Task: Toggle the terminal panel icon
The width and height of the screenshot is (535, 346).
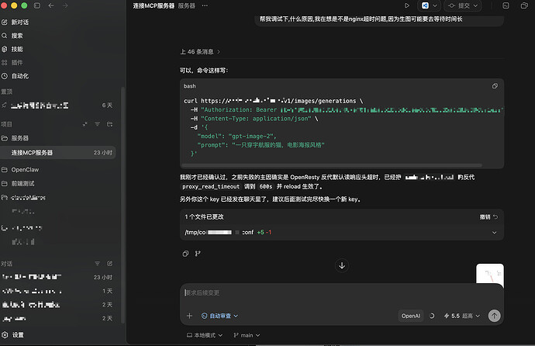Action: (506, 5)
